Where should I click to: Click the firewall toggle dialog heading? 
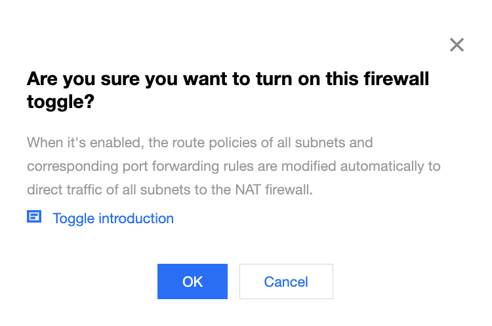pos(228,91)
